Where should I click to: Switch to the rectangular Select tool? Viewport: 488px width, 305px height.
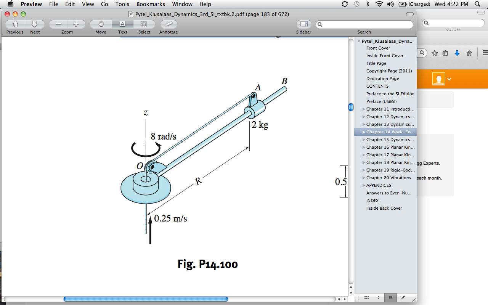click(144, 24)
